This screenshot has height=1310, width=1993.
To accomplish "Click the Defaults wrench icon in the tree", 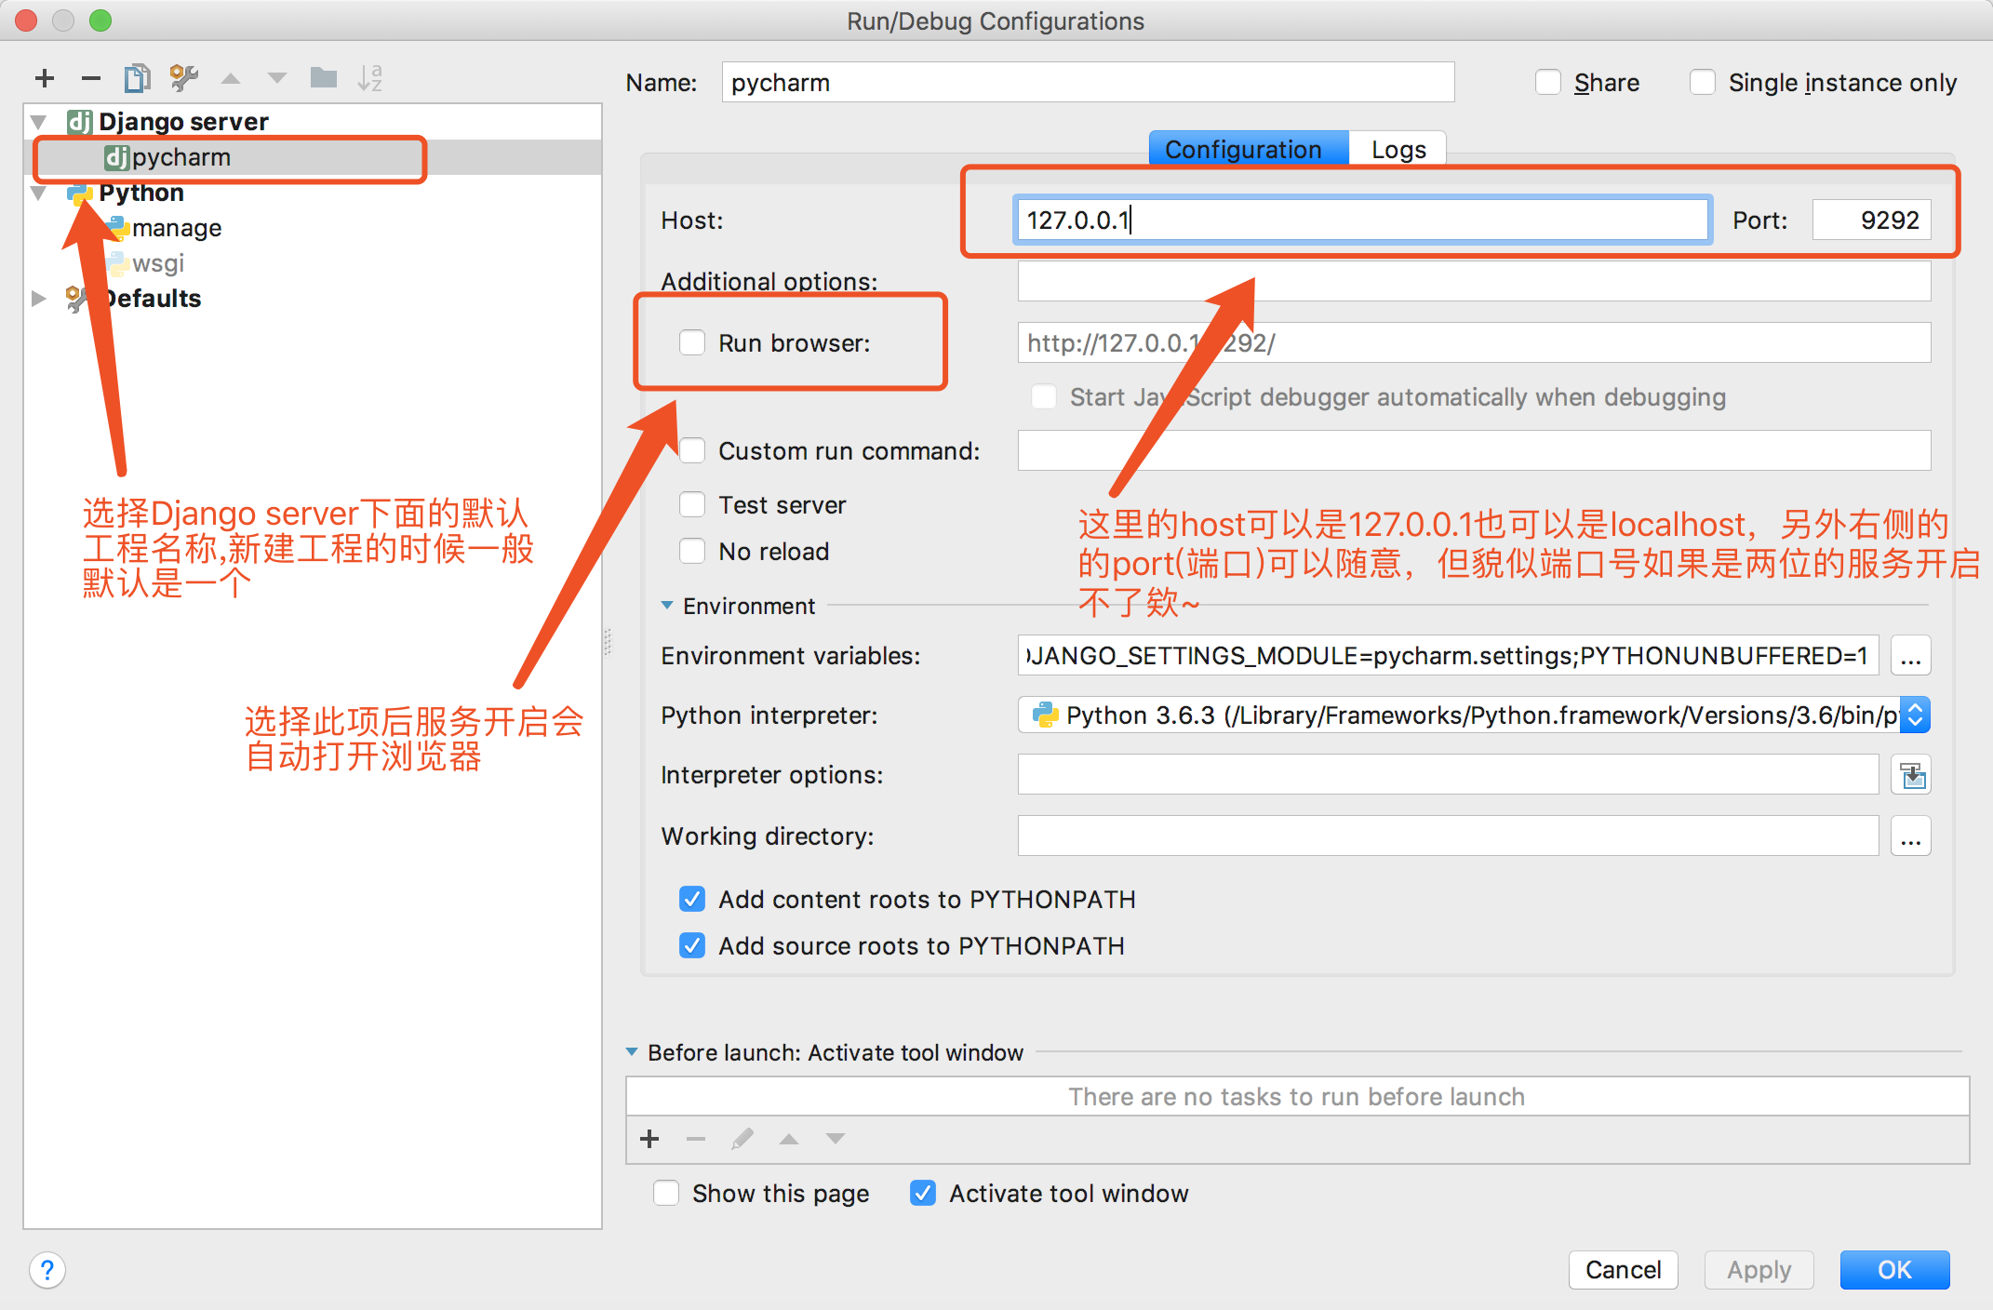I will (x=75, y=298).
